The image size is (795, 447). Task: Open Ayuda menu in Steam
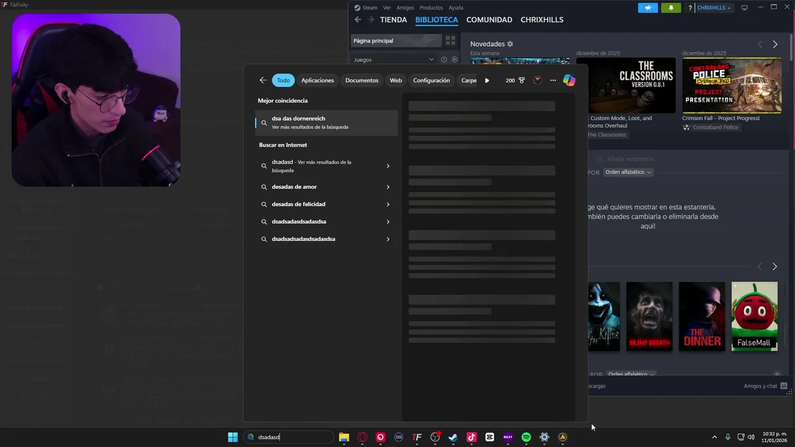click(x=456, y=7)
